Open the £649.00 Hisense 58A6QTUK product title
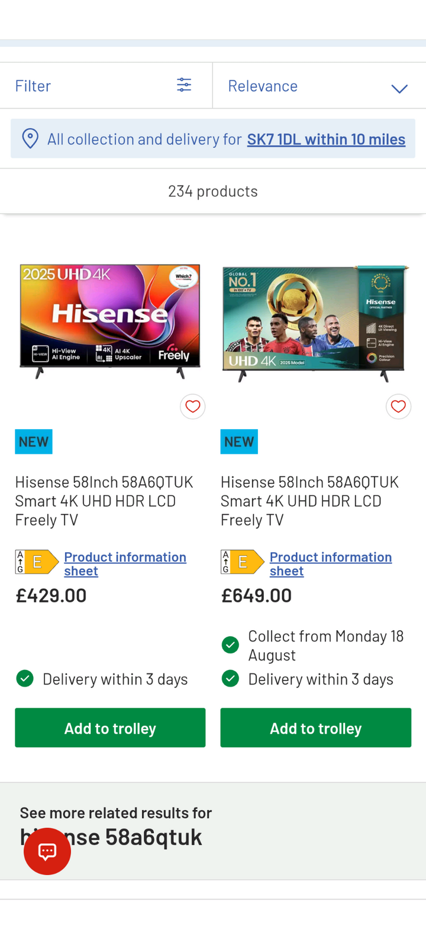The image size is (426, 946). (x=309, y=501)
